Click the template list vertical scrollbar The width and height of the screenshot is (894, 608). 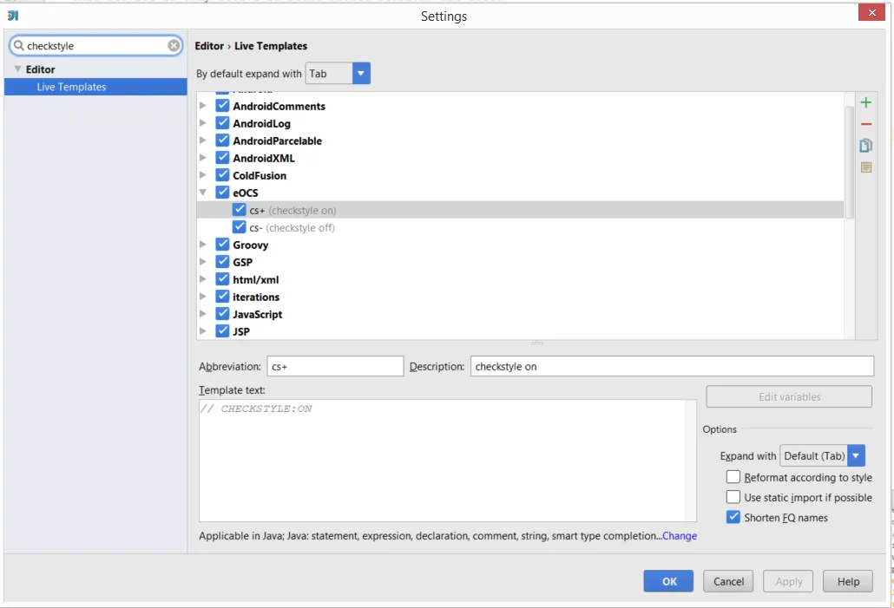849,156
